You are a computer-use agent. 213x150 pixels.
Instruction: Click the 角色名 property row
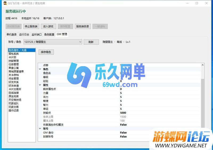120,73
